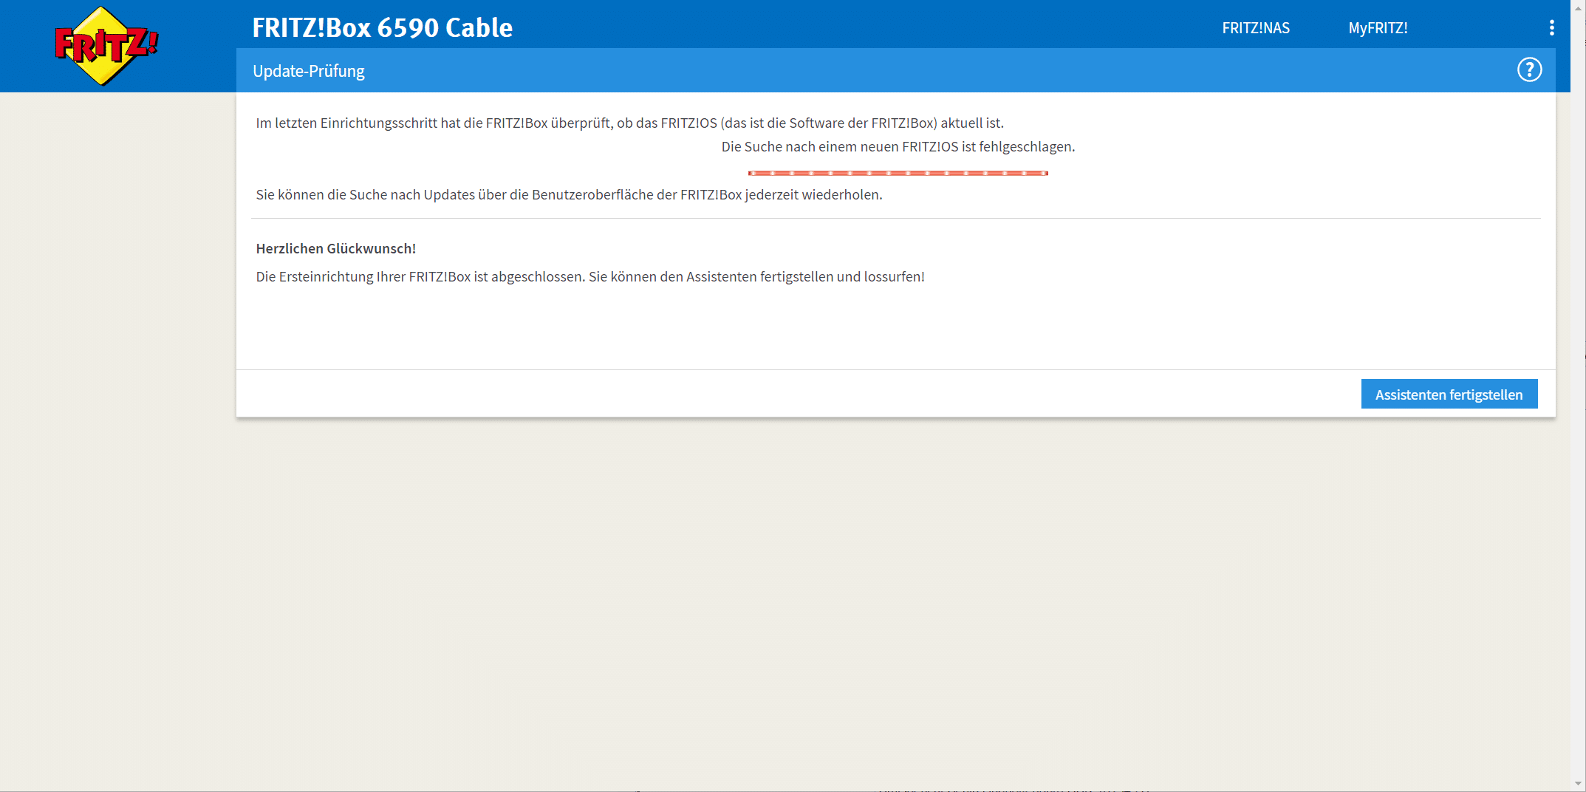The image size is (1586, 792).
Task: Click the FRITZ!Box 6590 Cable title
Action: [382, 28]
